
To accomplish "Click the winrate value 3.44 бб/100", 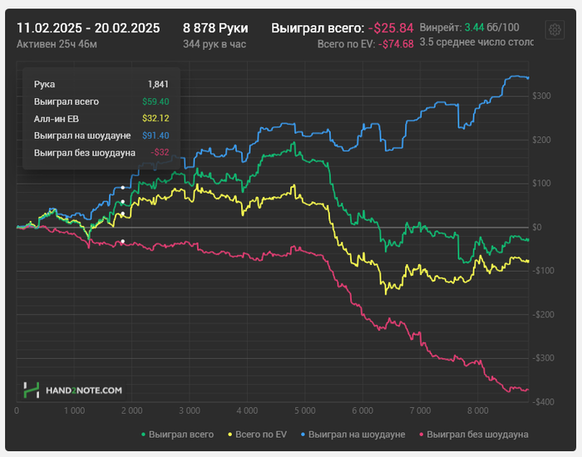I will pos(492,27).
